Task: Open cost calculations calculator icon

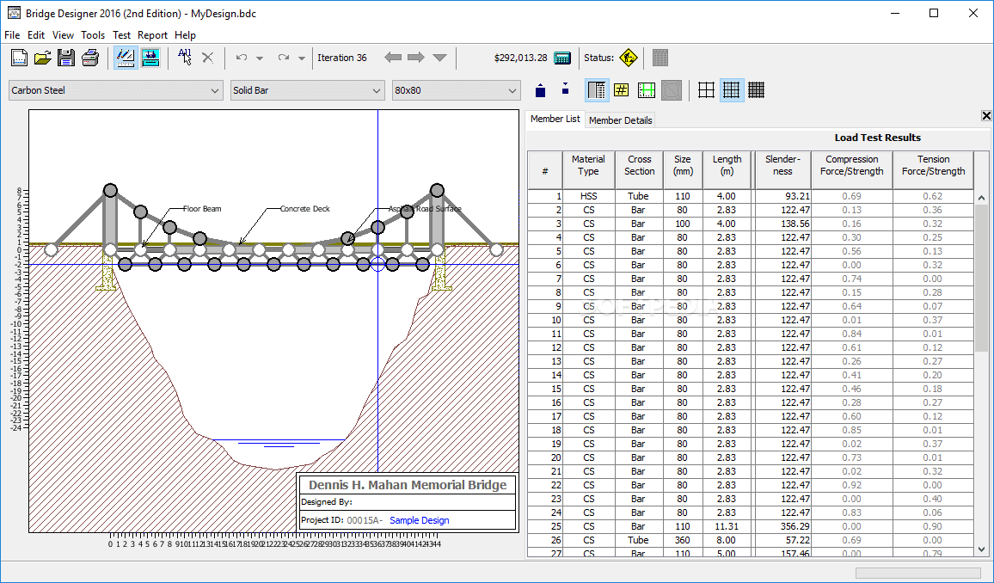Action: [562, 58]
